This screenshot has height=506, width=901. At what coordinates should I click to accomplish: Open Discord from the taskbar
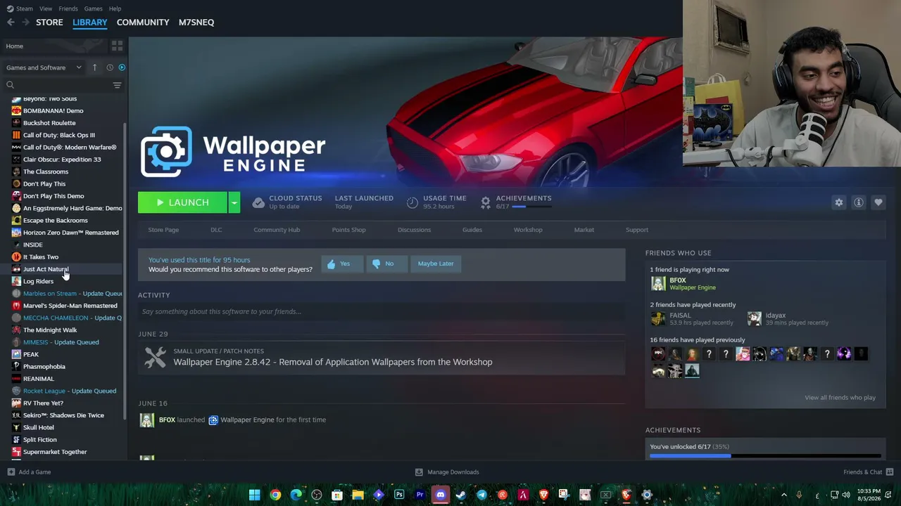point(441,495)
